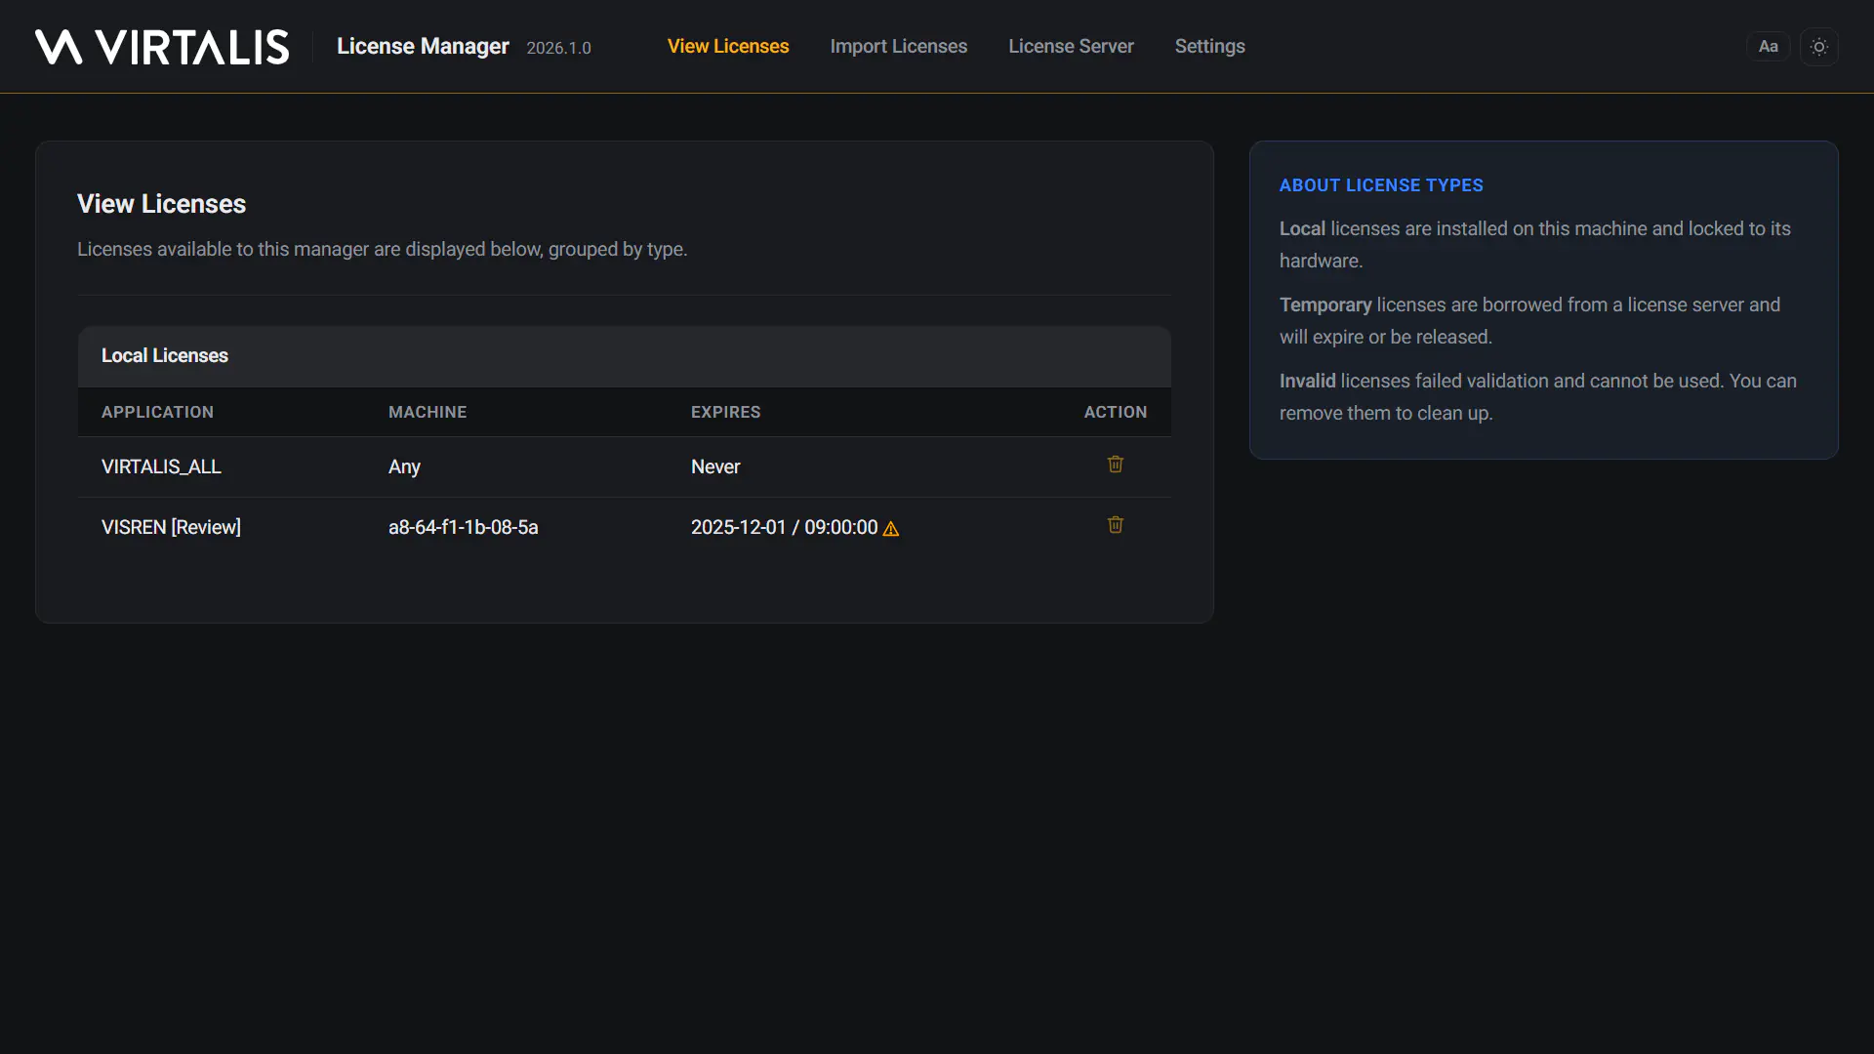Select the VIRTALIS_ALL application cell

pos(161,467)
